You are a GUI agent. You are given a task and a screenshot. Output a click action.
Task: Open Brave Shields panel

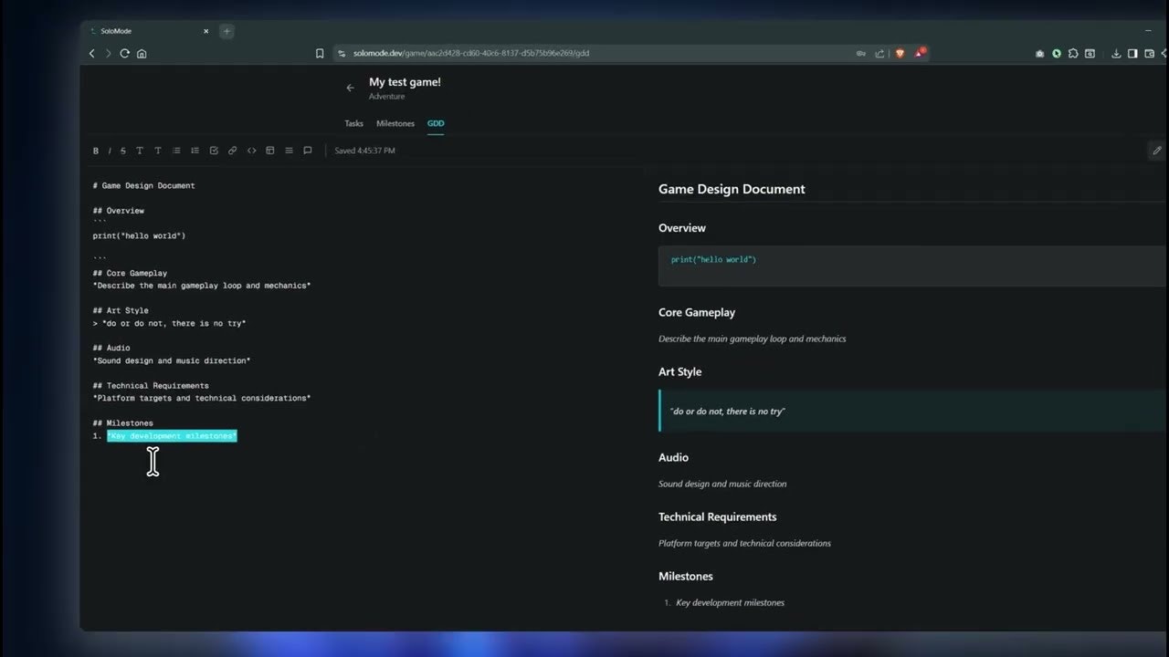(x=900, y=54)
